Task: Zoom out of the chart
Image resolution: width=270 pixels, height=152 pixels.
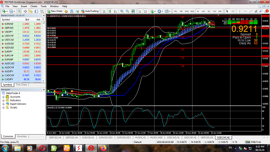Action: [x=127, y=11]
